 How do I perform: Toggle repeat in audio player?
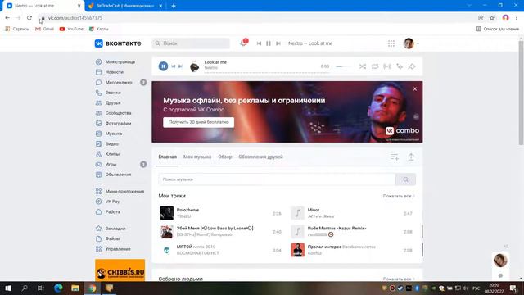pyautogui.click(x=375, y=66)
